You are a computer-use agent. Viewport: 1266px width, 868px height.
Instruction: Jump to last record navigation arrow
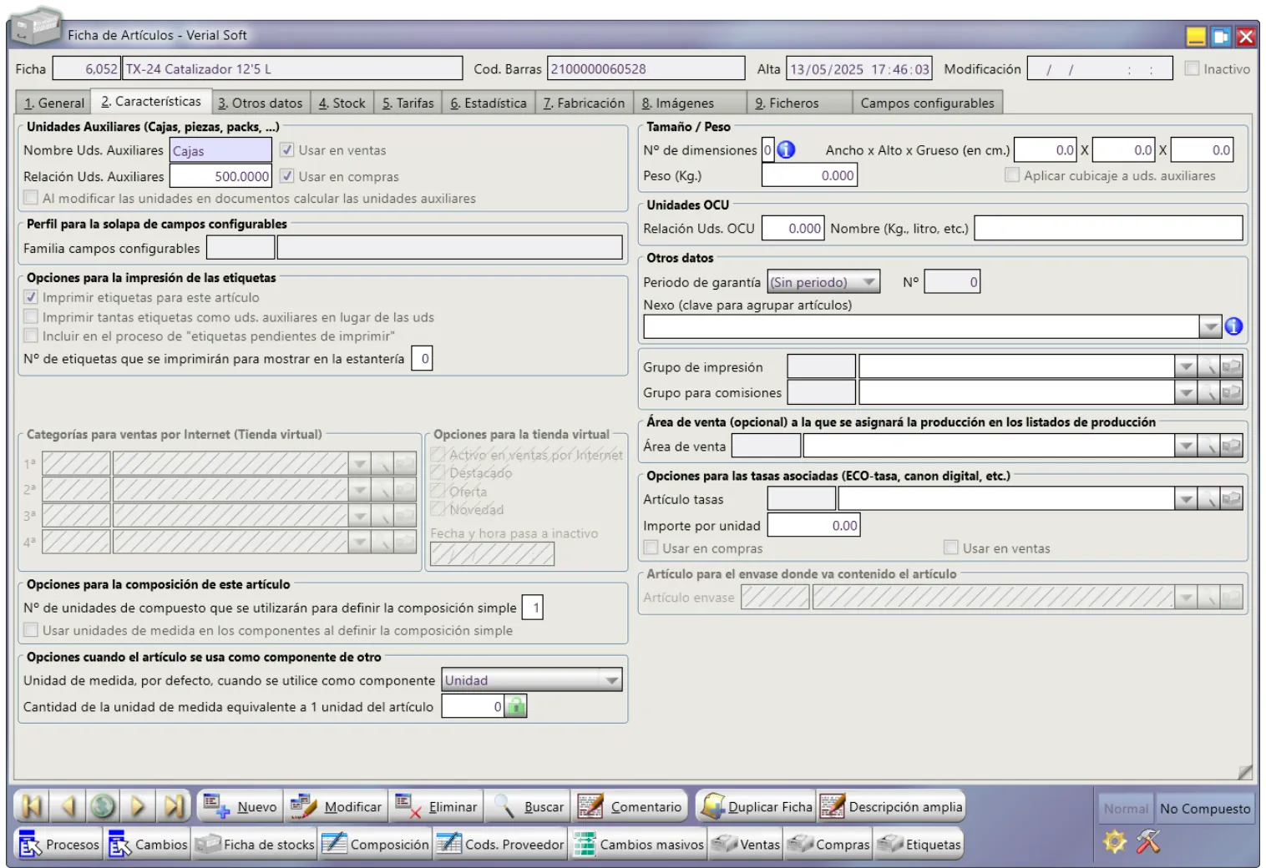click(x=174, y=806)
